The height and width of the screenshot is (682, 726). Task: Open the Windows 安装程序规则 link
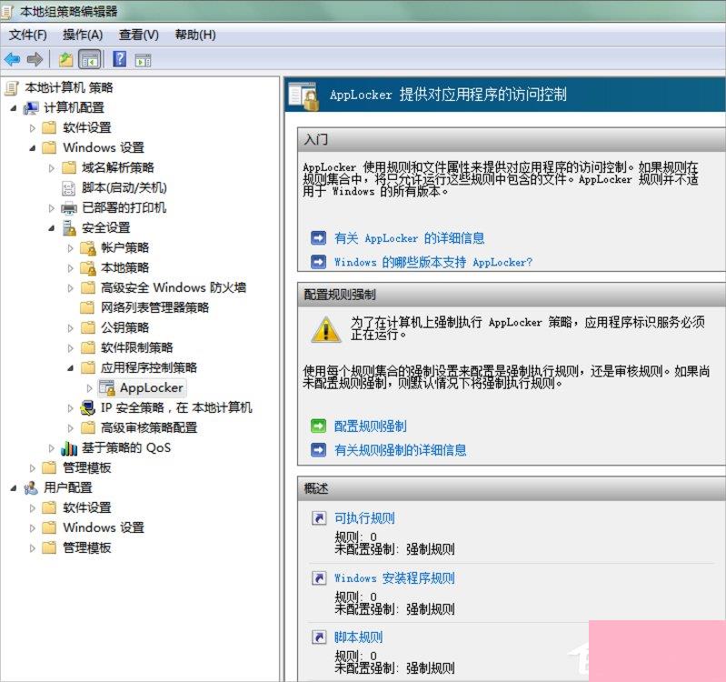(x=394, y=577)
